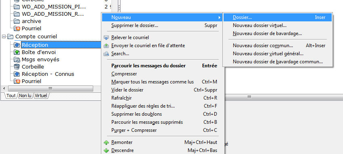Click the left scroll arrow of folder tree
343x154 pixels.
tap(4, 88)
